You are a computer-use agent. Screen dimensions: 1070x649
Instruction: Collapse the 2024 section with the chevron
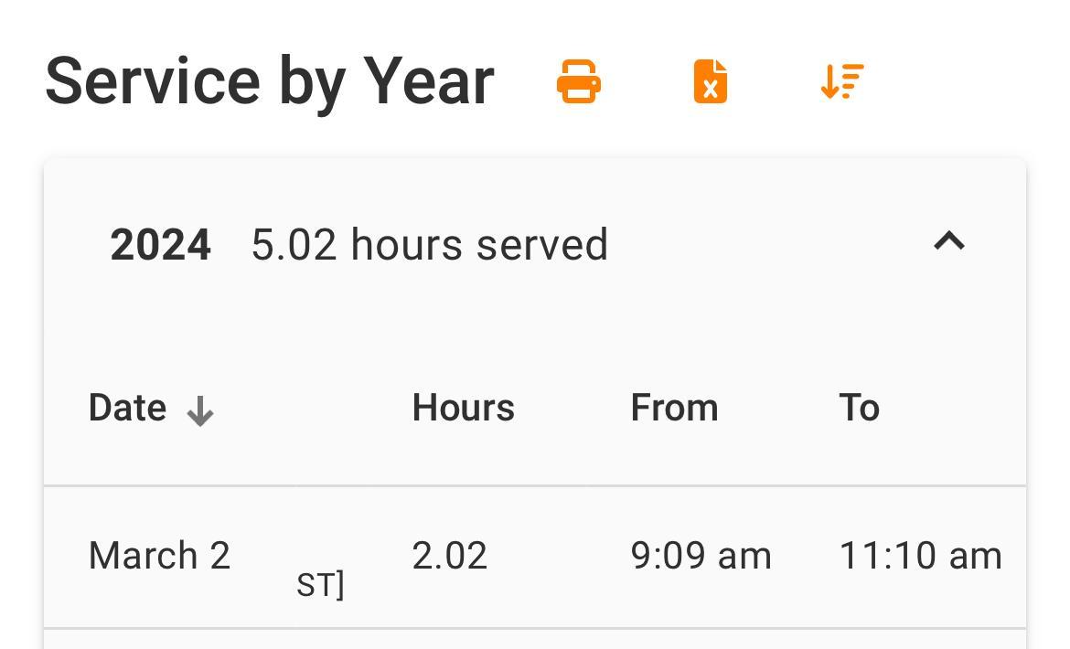pos(949,241)
